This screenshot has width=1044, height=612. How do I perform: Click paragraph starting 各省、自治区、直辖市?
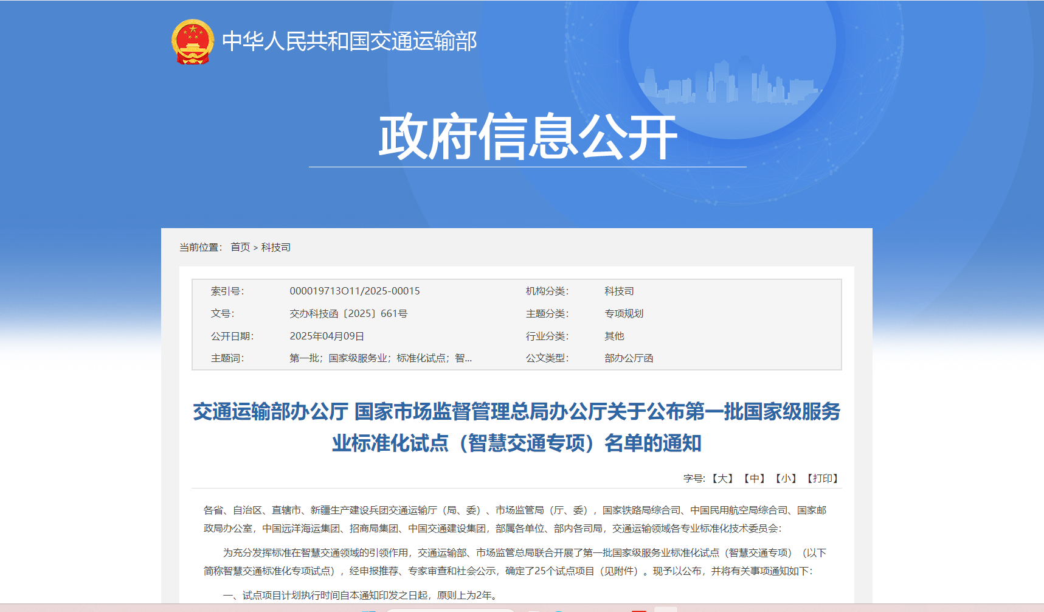pyautogui.click(x=516, y=519)
